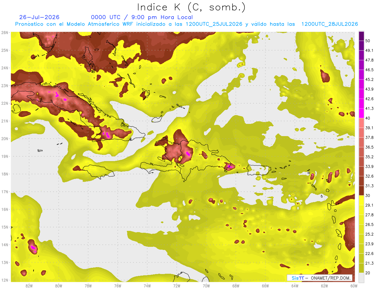
Task: Click the colorbar value 26.5
Action: tap(369, 225)
